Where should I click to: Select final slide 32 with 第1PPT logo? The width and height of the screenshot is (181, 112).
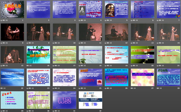coord(90,100)
